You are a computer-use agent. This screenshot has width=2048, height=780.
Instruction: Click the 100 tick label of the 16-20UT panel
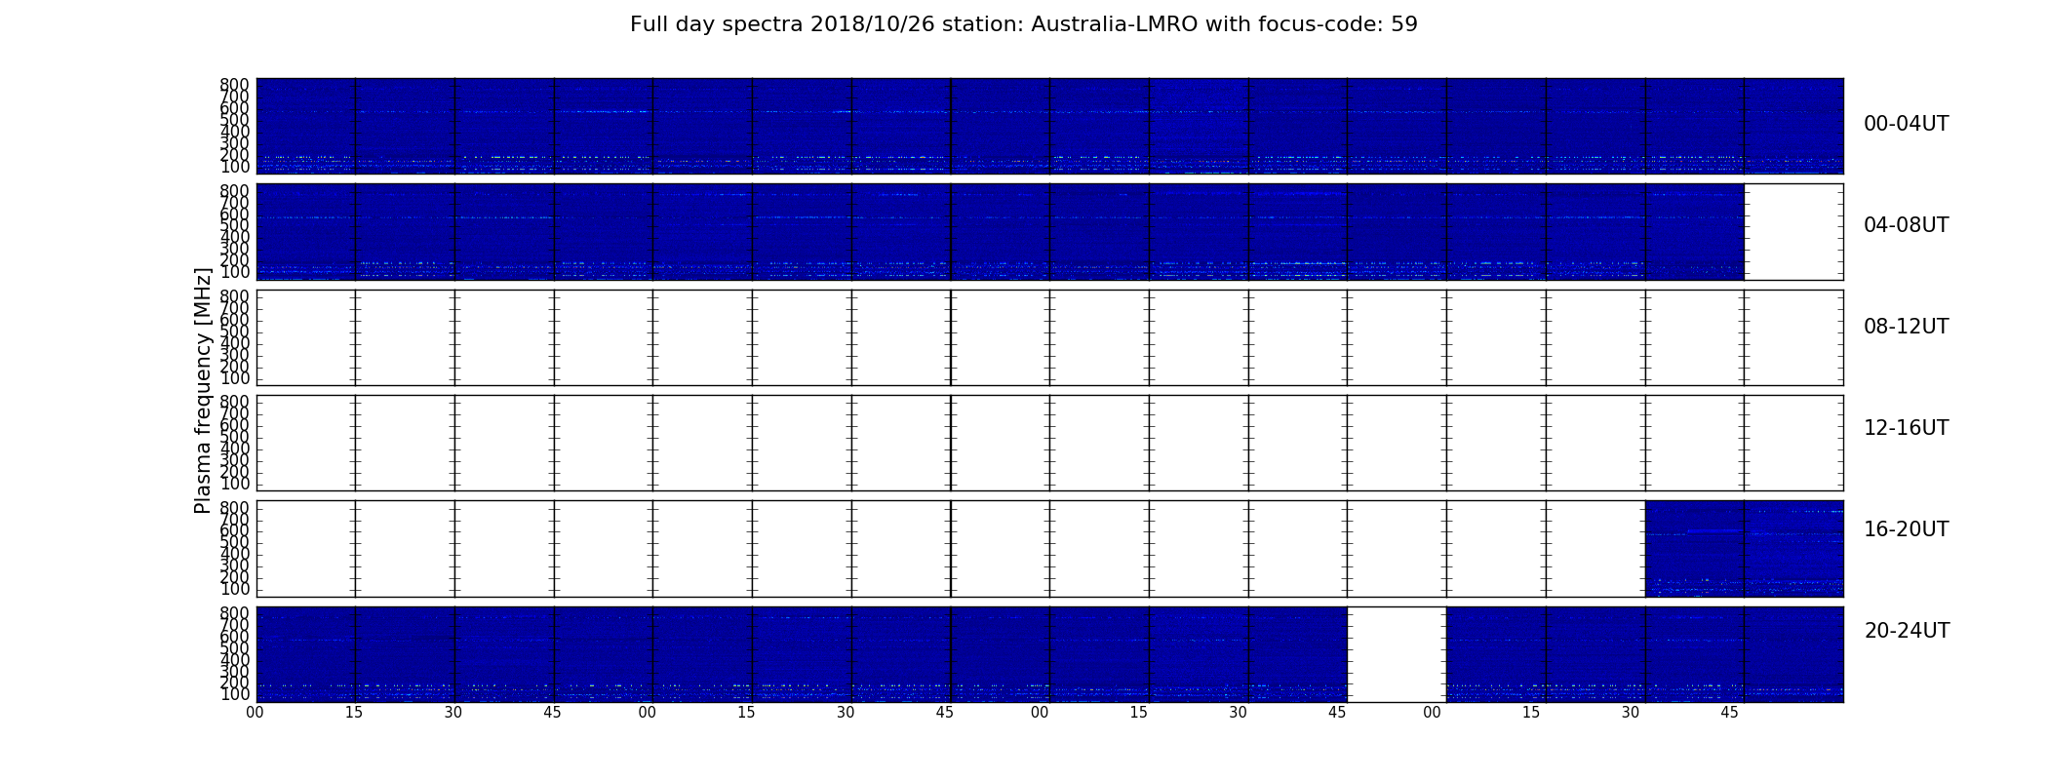point(234,589)
